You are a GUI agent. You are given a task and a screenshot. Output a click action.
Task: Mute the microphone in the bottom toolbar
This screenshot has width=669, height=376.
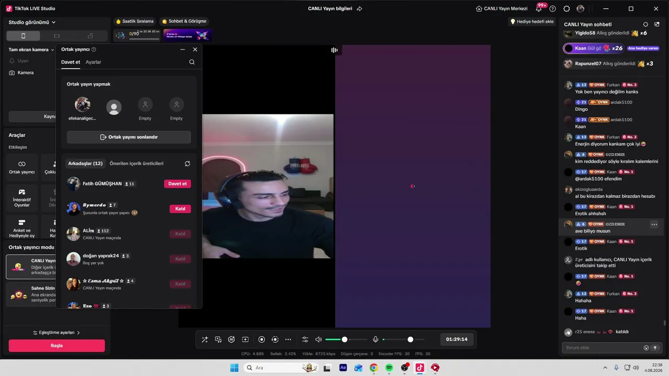[x=375, y=339]
